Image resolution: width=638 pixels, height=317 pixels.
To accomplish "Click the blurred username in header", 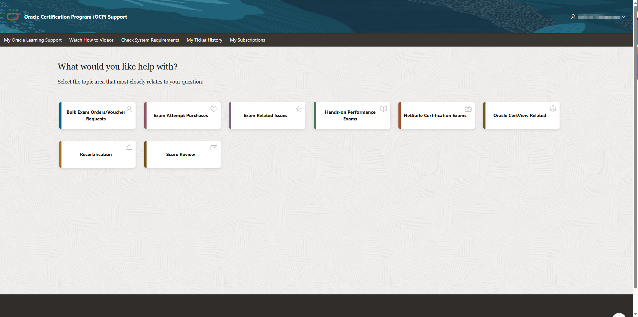I will [x=599, y=17].
